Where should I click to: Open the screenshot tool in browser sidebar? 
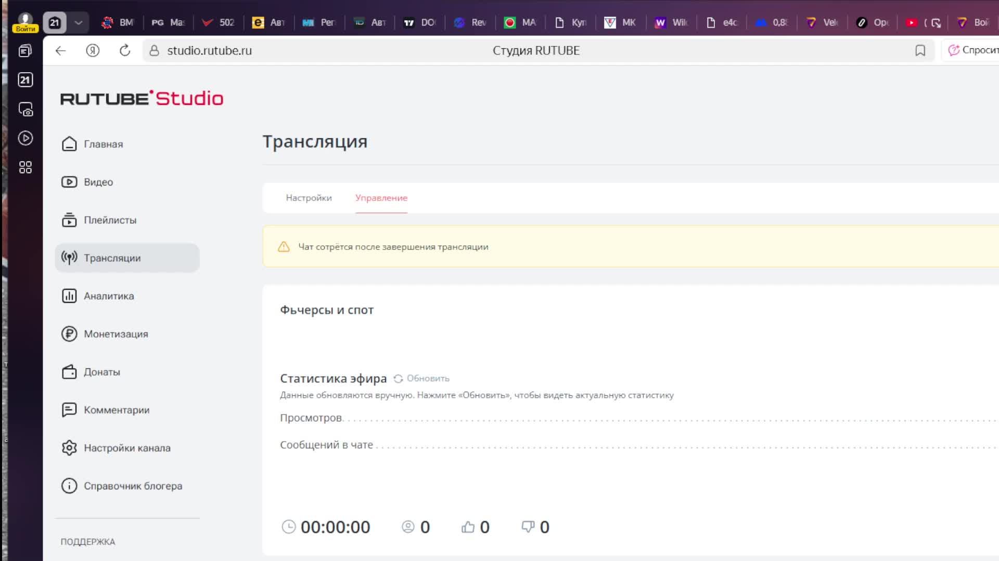25,110
